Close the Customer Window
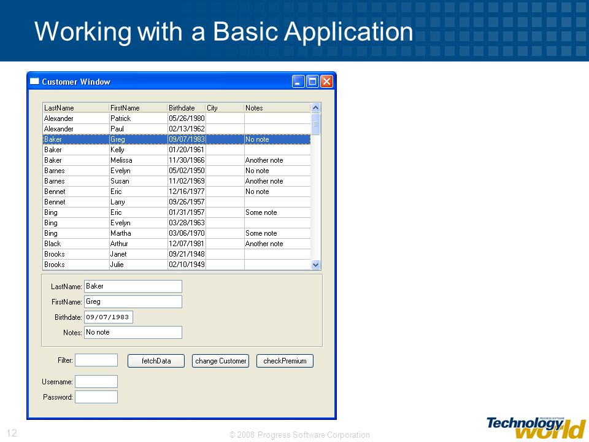This screenshot has height=442, width=589. click(326, 81)
